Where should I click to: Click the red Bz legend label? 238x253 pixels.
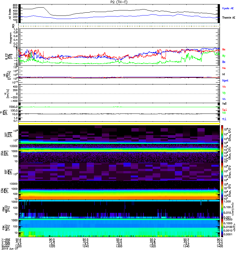tap(224, 49)
